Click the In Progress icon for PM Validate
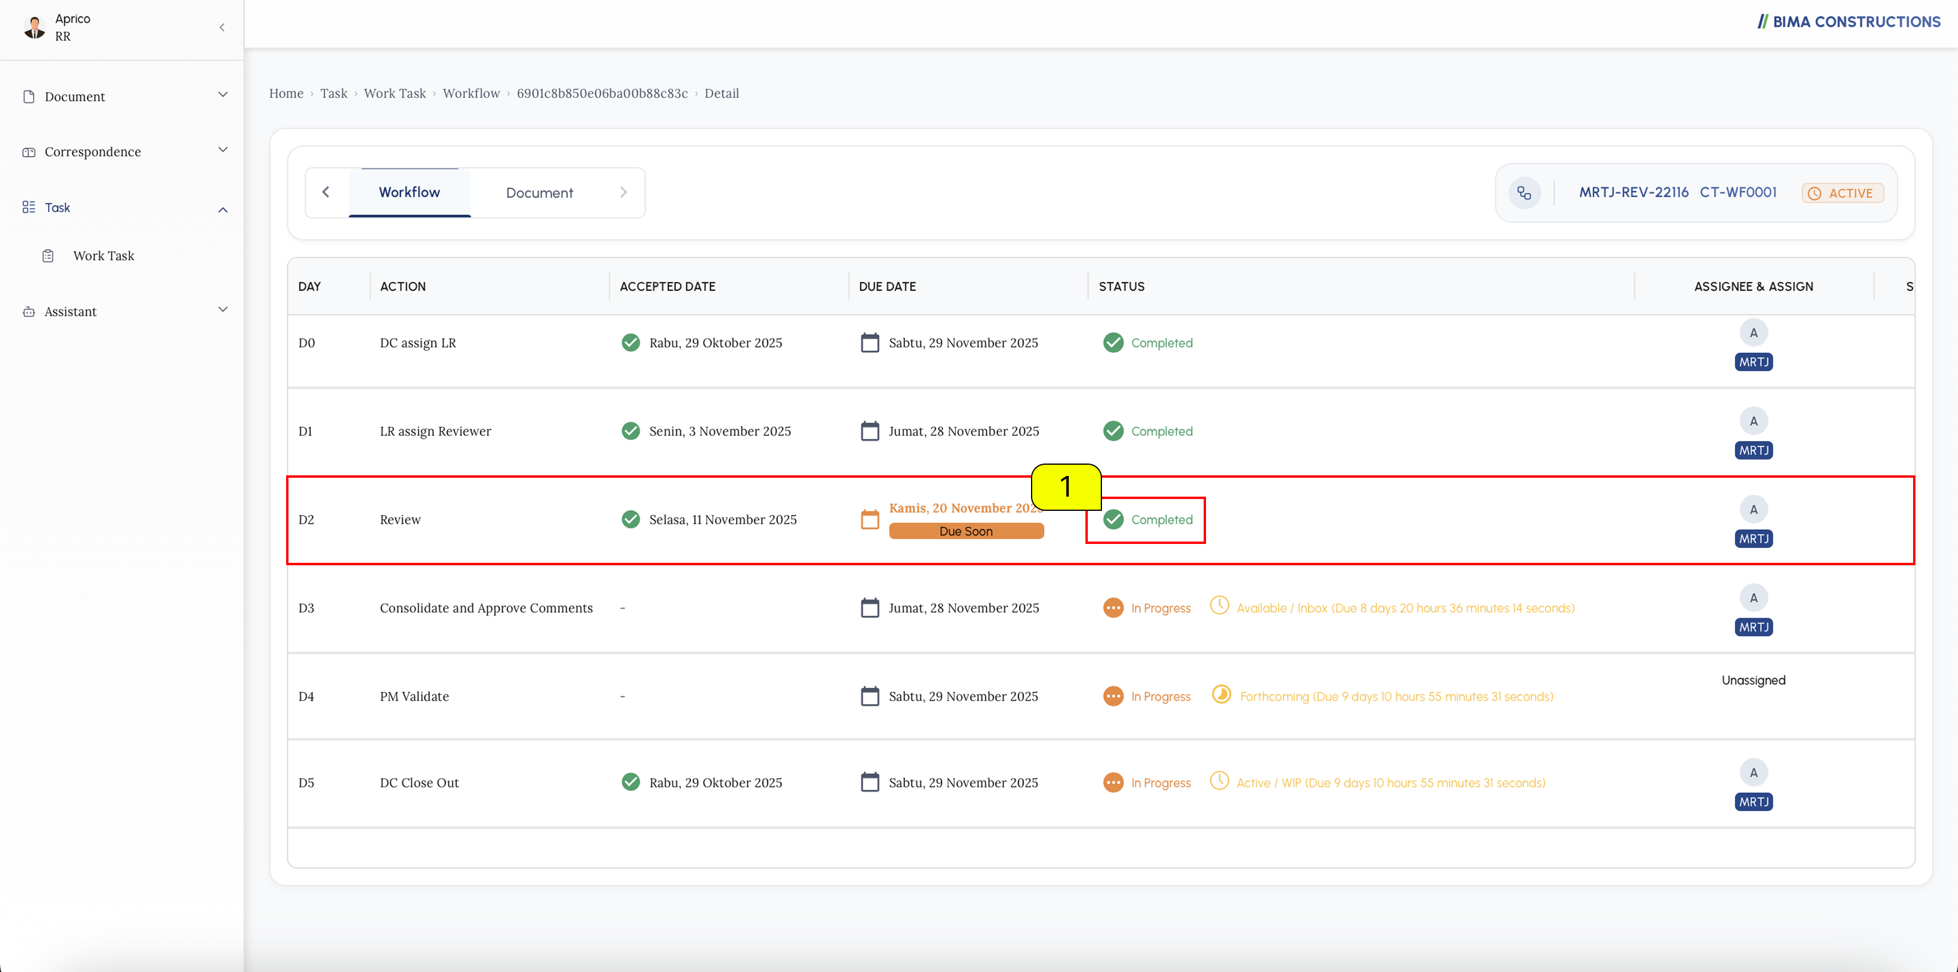 coord(1114,696)
